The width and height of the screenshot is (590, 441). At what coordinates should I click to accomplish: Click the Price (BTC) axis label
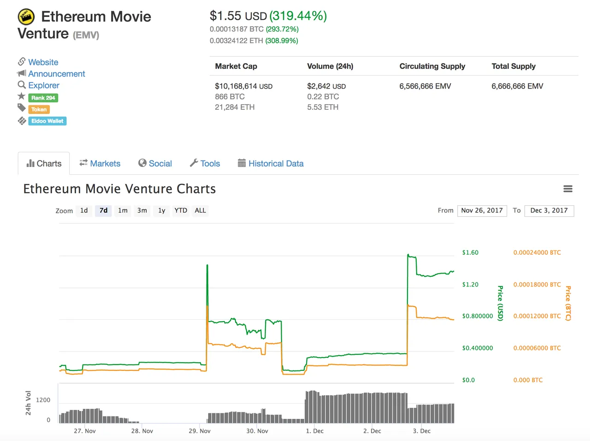point(568,303)
